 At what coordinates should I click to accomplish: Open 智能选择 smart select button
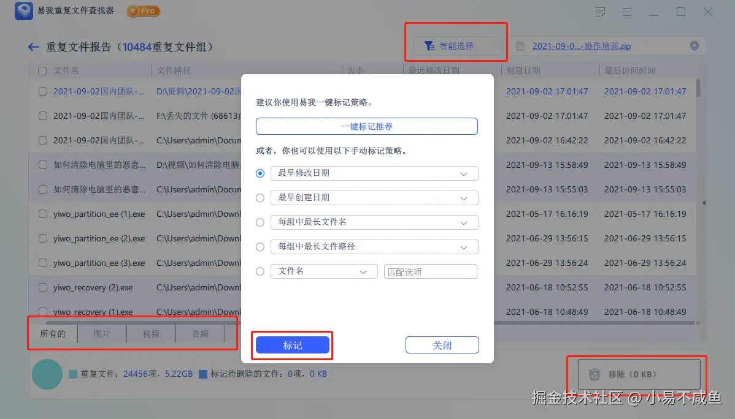point(457,46)
